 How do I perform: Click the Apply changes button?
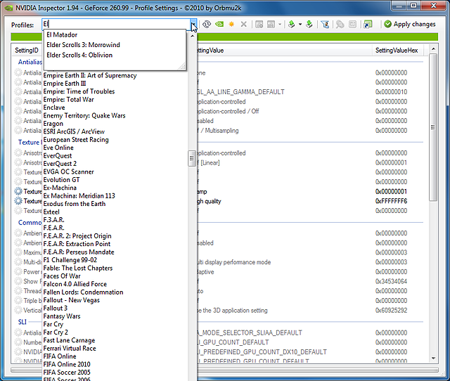coord(410,25)
